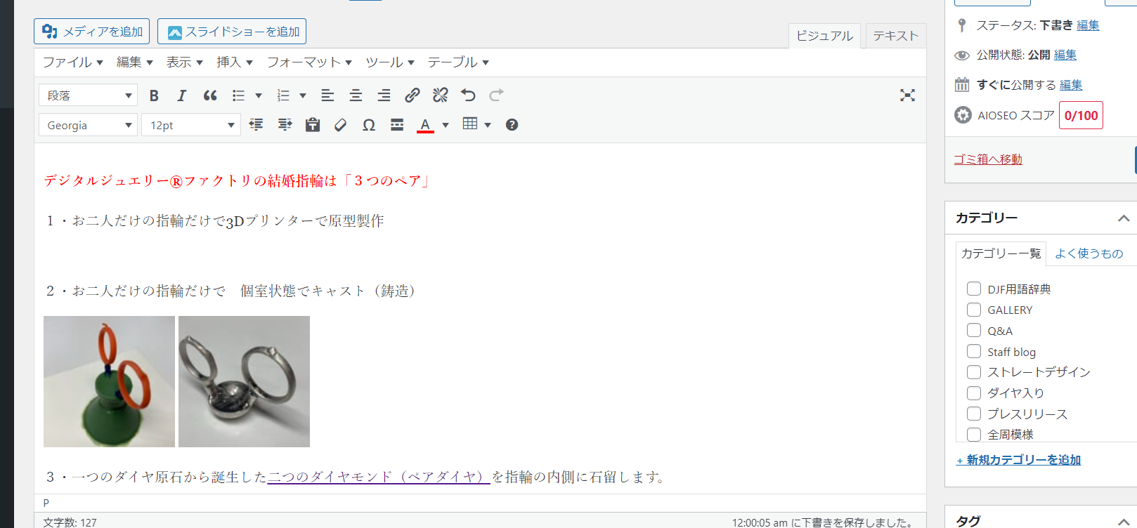The image size is (1137, 528).
Task: Open numbered list style dropdown arrow
Action: click(303, 95)
